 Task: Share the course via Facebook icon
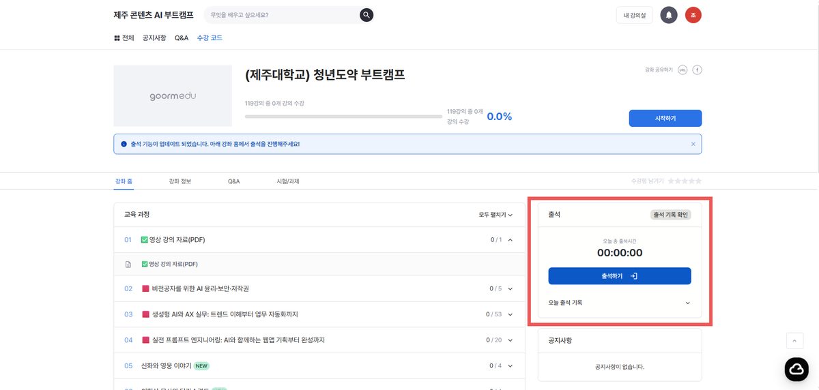(x=698, y=70)
